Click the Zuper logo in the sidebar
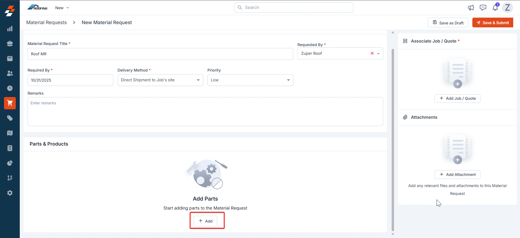 point(10,11)
